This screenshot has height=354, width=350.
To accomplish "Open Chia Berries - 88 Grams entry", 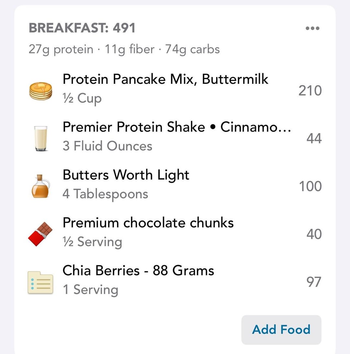I will pyautogui.click(x=138, y=271).
